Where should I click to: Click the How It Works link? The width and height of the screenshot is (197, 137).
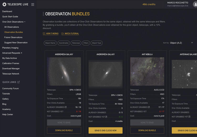pos(52,33)
